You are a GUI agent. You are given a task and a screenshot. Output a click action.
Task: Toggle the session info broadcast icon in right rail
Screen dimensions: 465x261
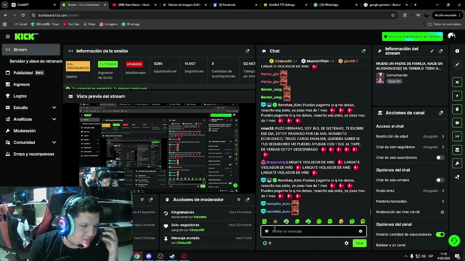457,136
